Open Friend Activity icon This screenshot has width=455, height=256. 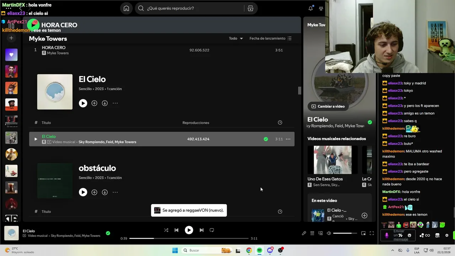coord(321,8)
